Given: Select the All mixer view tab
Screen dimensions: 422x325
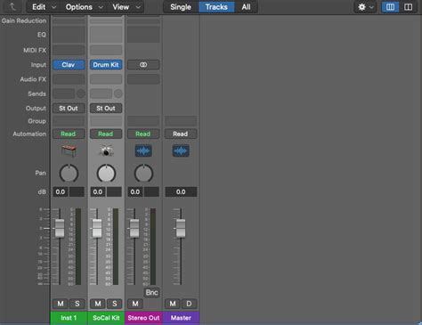Looking at the screenshot, I should point(246,7).
